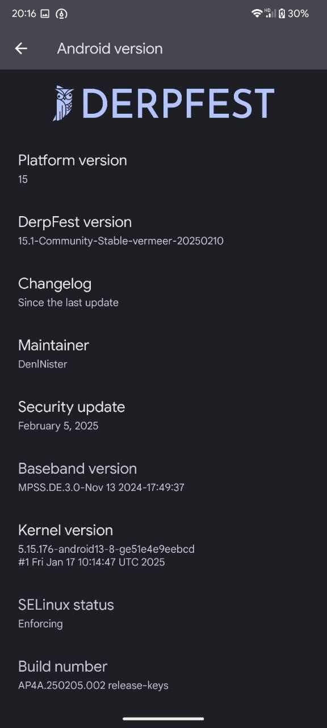Tap the DerpFest owl logo

coord(64,103)
